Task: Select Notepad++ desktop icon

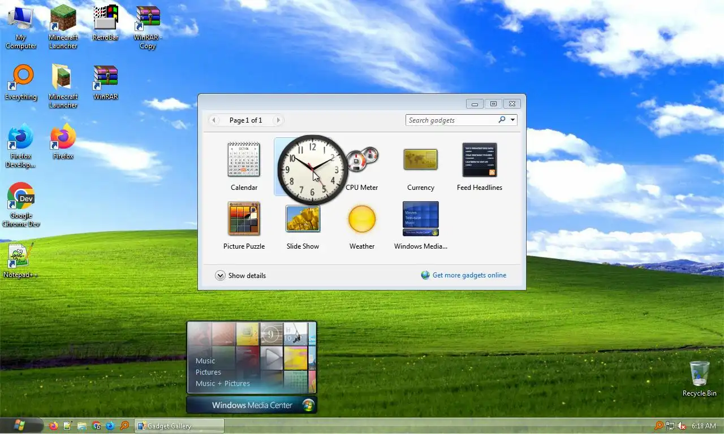Action: click(x=21, y=261)
